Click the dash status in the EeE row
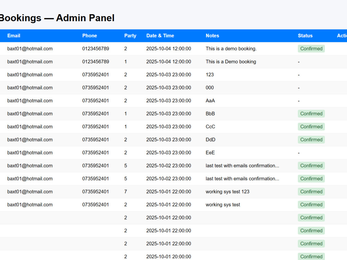The width and height of the screenshot is (347, 260). 299,153
